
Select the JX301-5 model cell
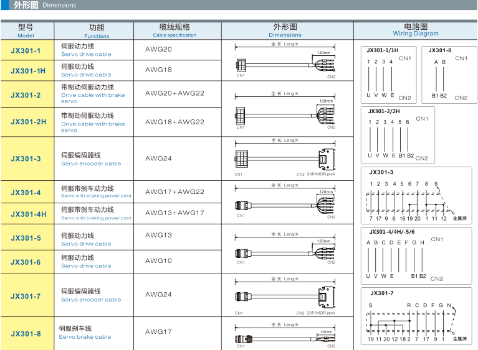coord(27,237)
